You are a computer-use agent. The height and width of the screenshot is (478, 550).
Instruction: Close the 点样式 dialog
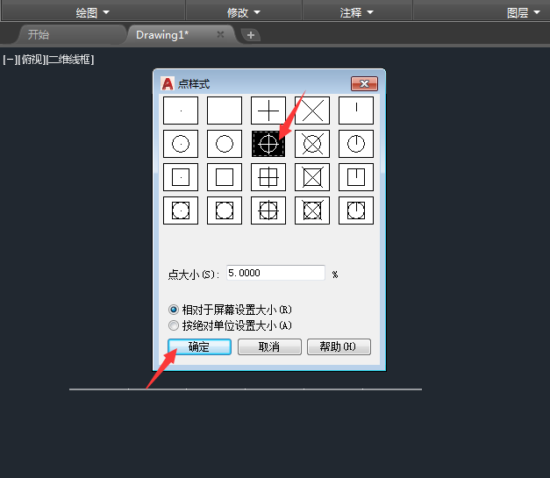point(364,84)
